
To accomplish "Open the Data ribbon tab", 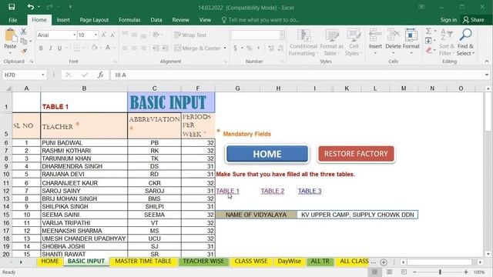I will [156, 20].
